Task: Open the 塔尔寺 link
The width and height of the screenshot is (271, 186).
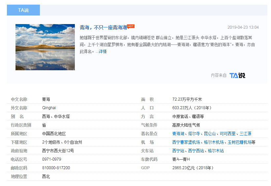Action: (x=194, y=134)
